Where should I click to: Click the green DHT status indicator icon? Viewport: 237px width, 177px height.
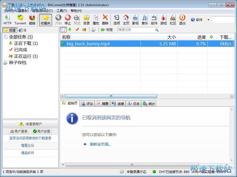[x=154, y=172]
